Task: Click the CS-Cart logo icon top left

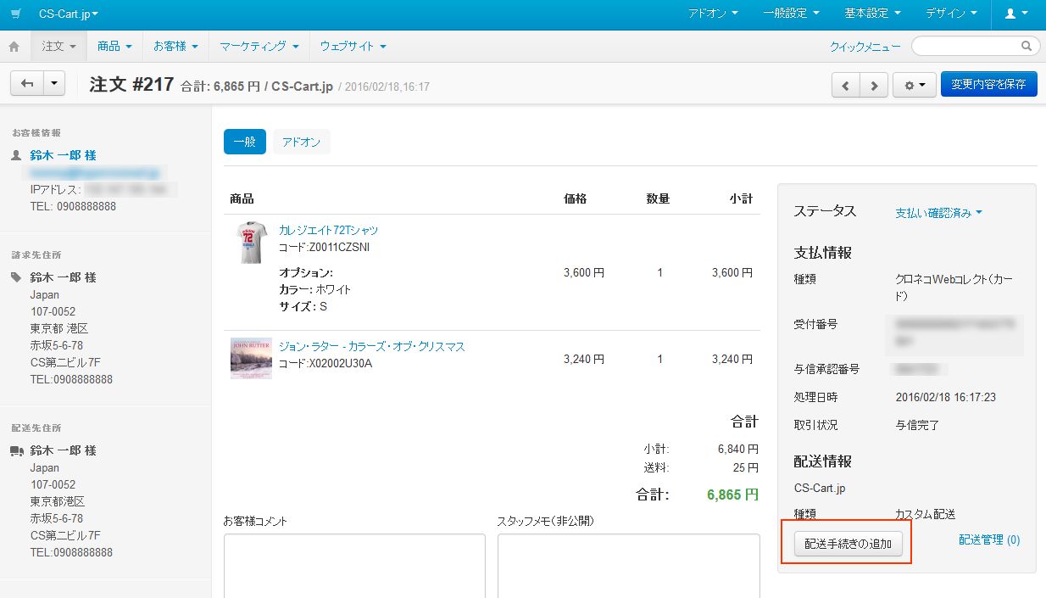Action: point(14,14)
